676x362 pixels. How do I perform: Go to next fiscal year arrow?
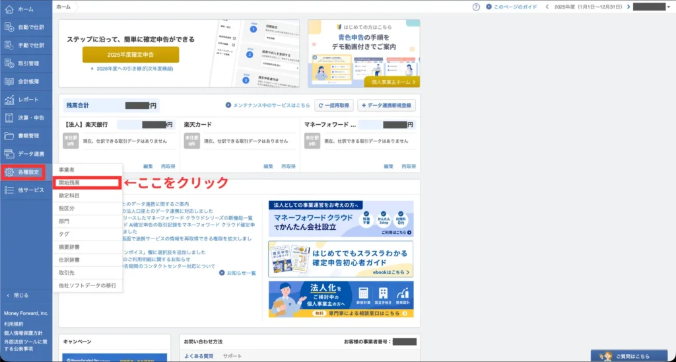[x=628, y=7]
